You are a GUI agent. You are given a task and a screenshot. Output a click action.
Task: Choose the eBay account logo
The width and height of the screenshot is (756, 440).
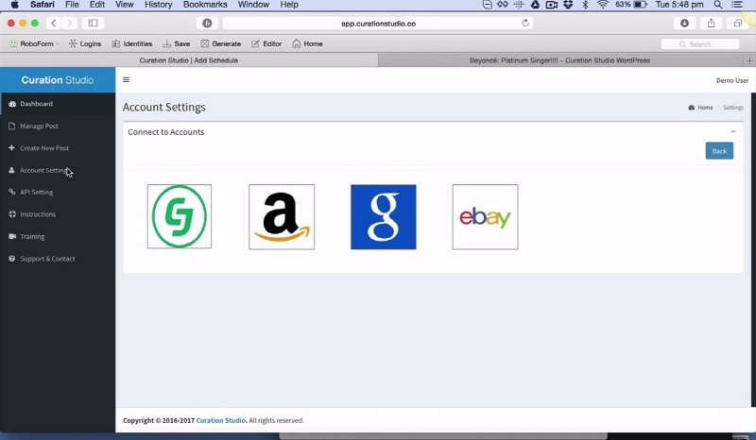coord(485,217)
